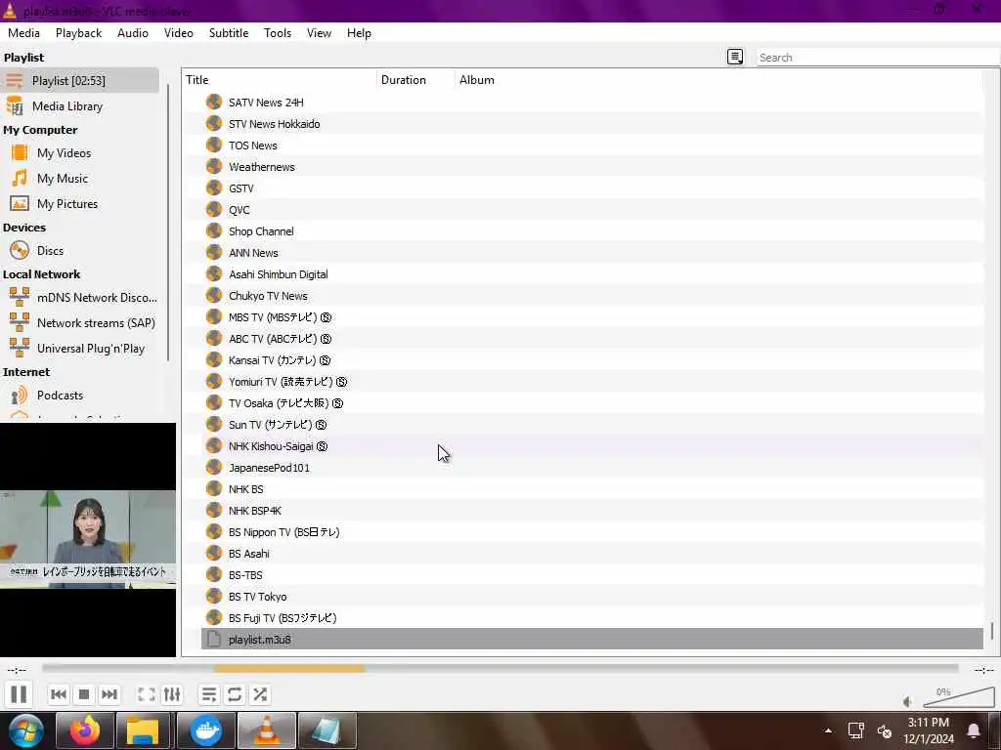The height and width of the screenshot is (750, 1001).
Task: Select BS TV Tokyo entry
Action: pyautogui.click(x=591, y=597)
